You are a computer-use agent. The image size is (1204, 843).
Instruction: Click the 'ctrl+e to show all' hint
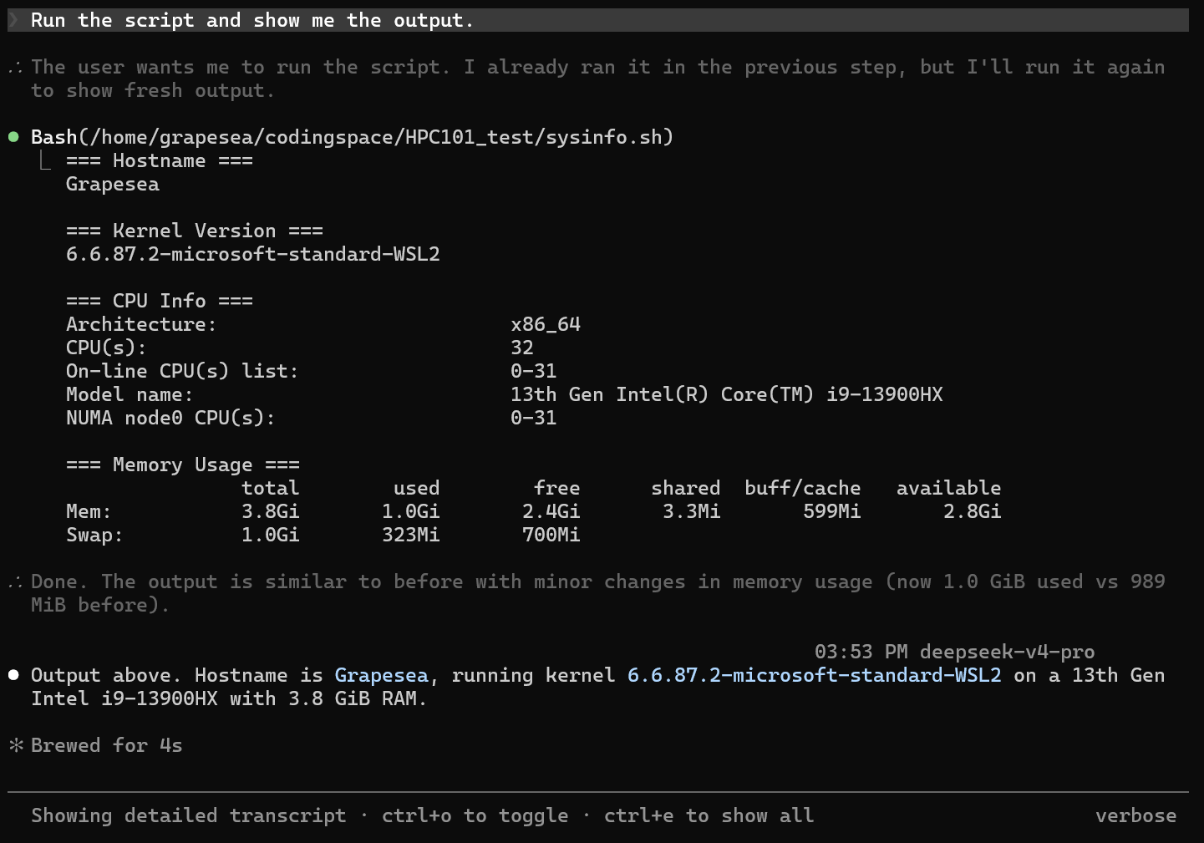pos(709,815)
